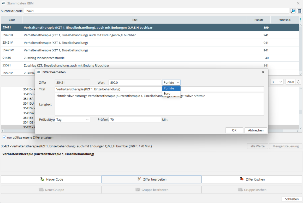The width and height of the screenshot is (303, 203).
Task: Click the Gruppe bearbeiten button
Action: [x=151, y=190]
